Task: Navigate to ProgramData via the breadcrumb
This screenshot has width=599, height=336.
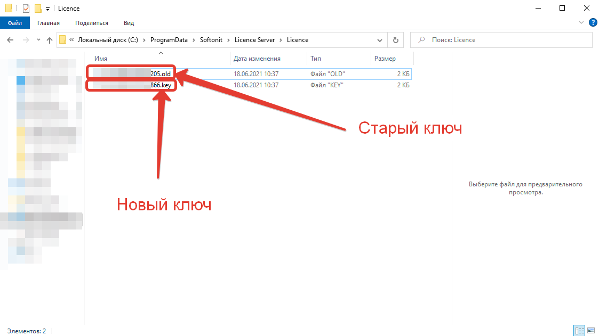Action: click(169, 40)
